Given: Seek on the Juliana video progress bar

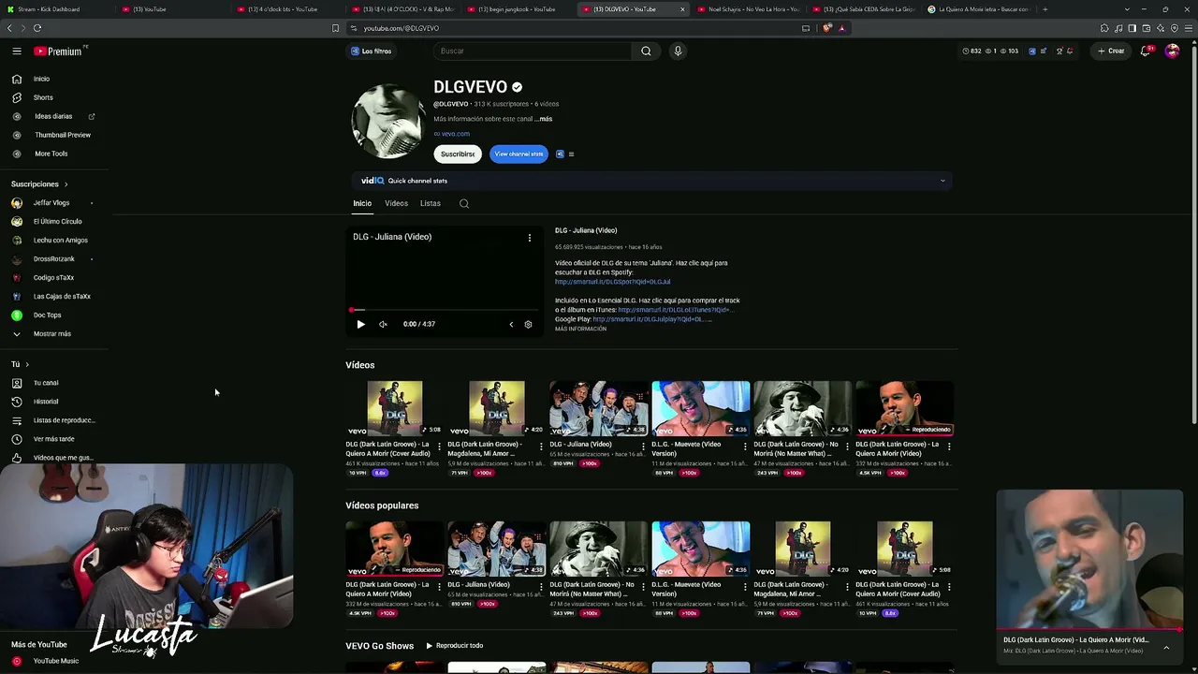Looking at the screenshot, I should click(x=444, y=310).
